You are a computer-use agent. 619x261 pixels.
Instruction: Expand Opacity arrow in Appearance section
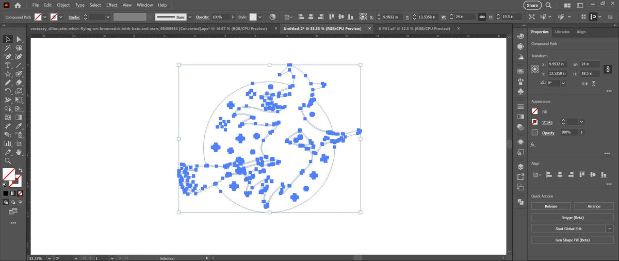(x=582, y=133)
